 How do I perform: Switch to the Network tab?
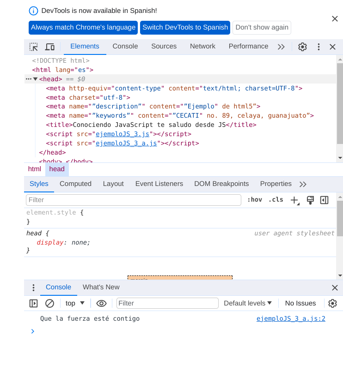click(x=202, y=47)
